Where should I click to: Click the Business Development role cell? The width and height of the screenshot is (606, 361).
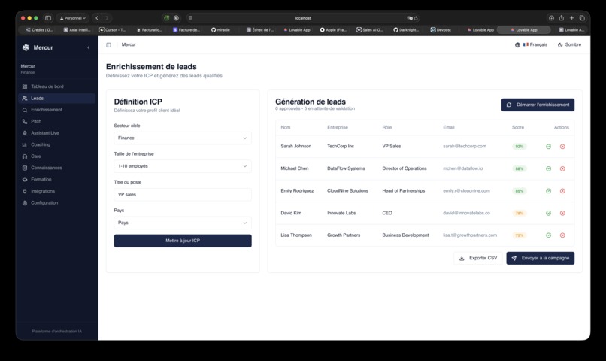tap(405, 235)
